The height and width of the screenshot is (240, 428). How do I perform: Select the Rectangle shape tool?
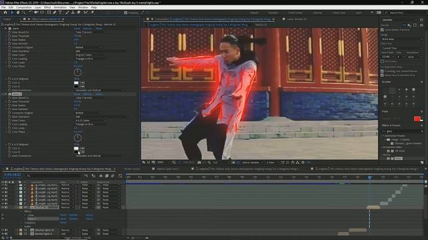coord(49,13)
